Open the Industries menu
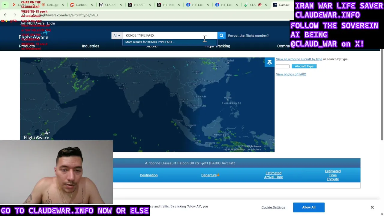This screenshot has height=216, width=384. (x=91, y=46)
